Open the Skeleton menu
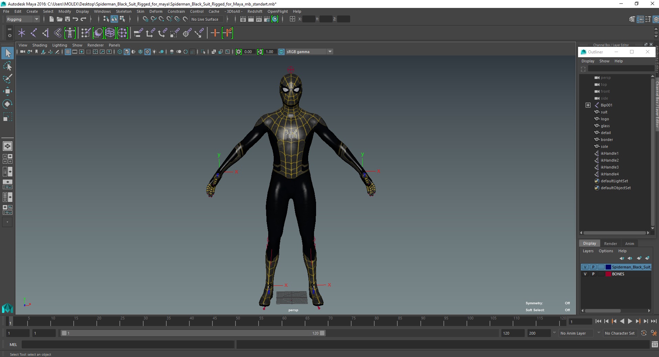 pyautogui.click(x=124, y=11)
